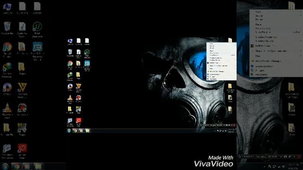Open the top folder icon on right magnified copy

coord(292,5)
